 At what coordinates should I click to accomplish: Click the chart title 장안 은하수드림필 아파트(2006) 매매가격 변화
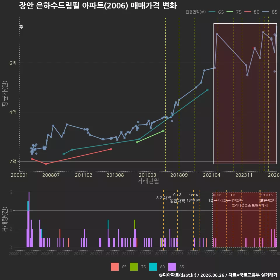98,6
